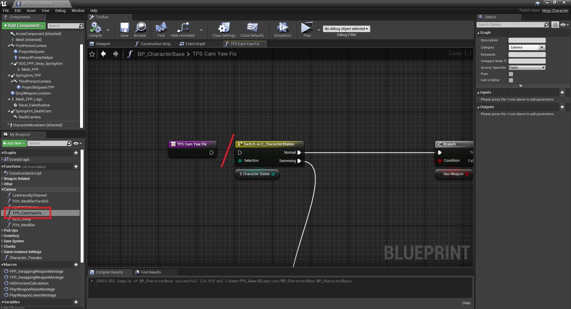Switch to the Event Graph tab
The height and width of the screenshot is (309, 571).
[x=195, y=44]
